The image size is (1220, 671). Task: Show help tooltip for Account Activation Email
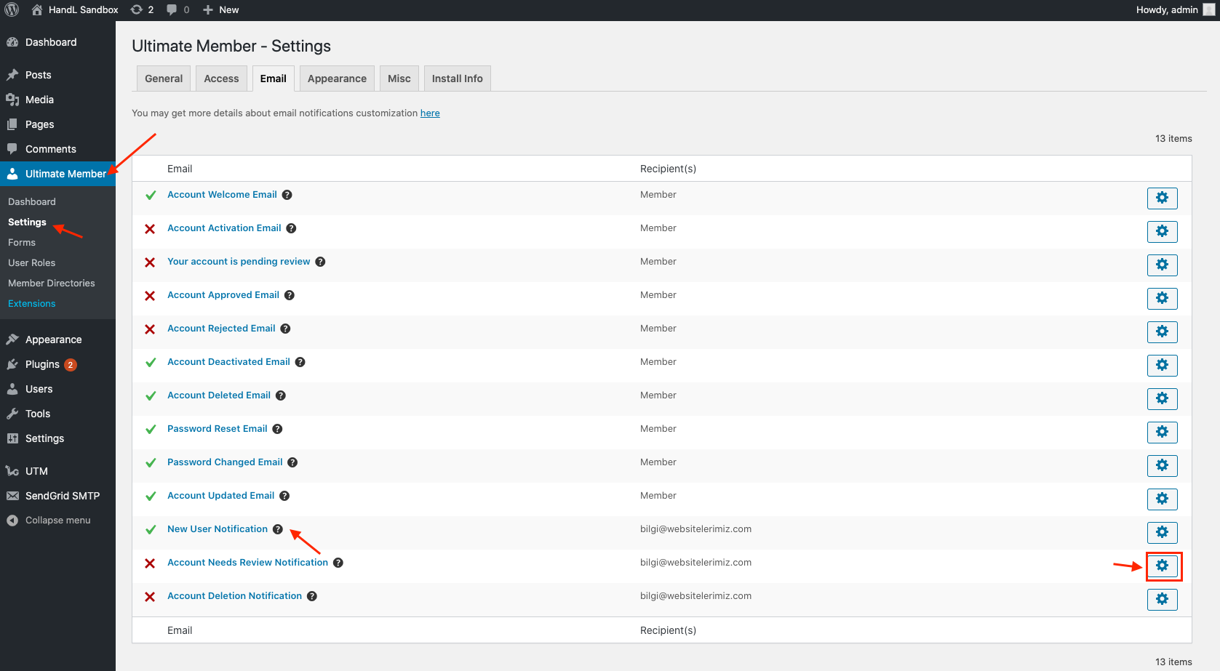(291, 228)
